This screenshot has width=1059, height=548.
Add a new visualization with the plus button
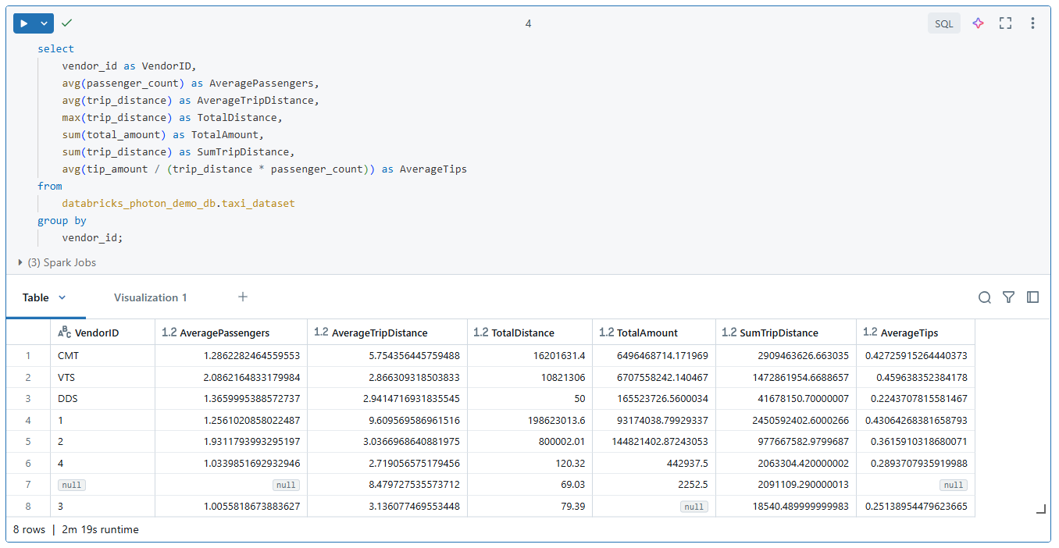(x=242, y=297)
